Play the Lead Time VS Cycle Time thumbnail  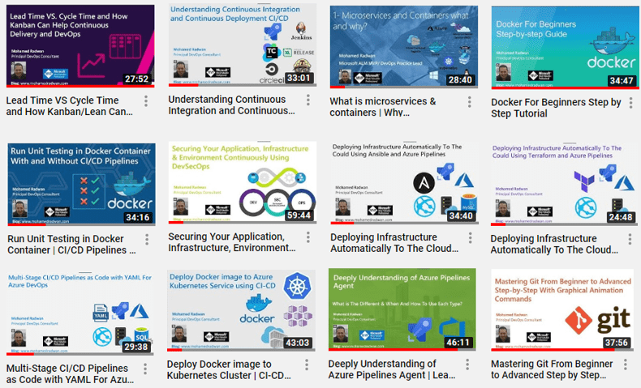(x=80, y=45)
